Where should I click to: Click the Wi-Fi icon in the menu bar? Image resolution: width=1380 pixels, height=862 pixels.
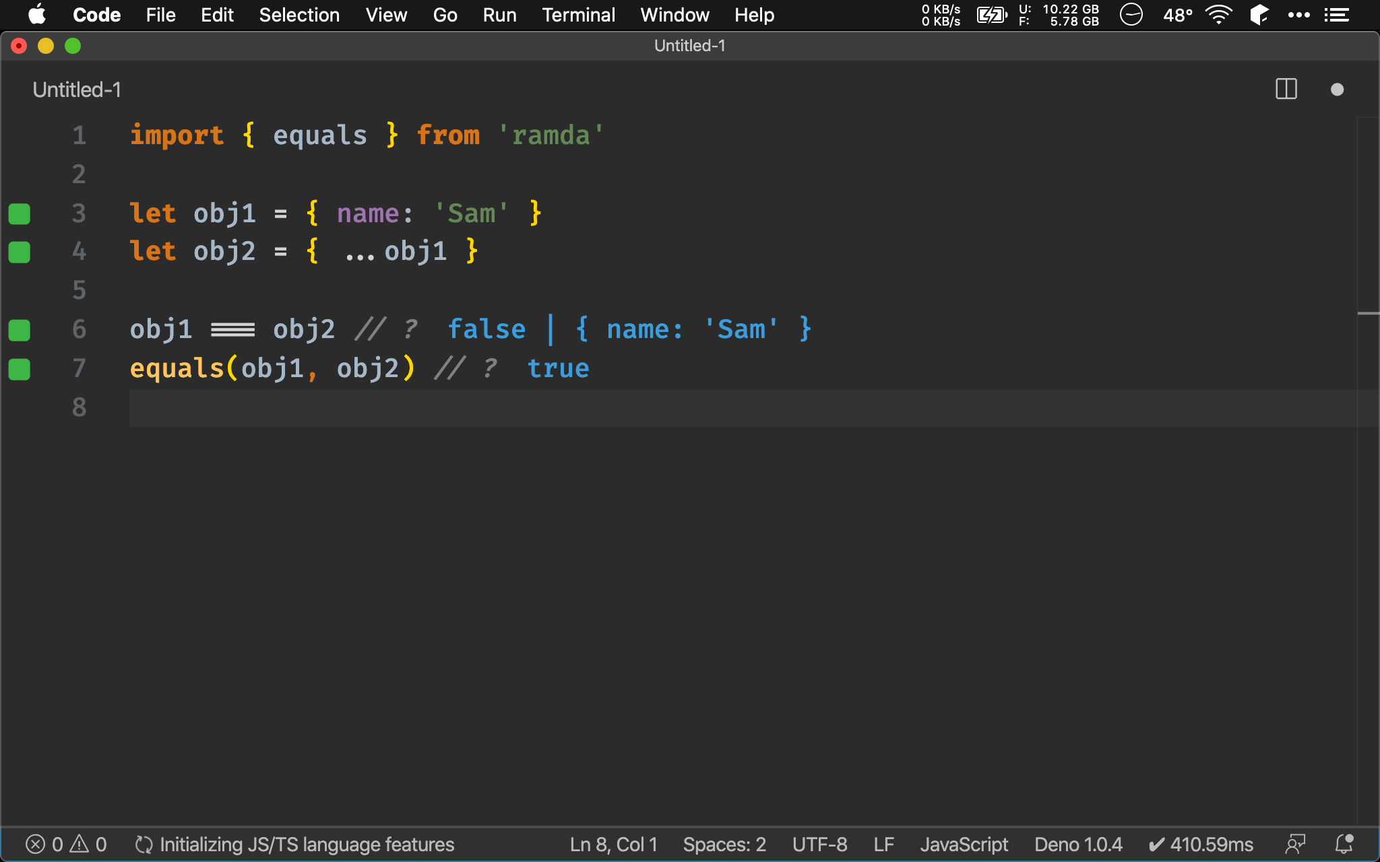tap(1218, 15)
